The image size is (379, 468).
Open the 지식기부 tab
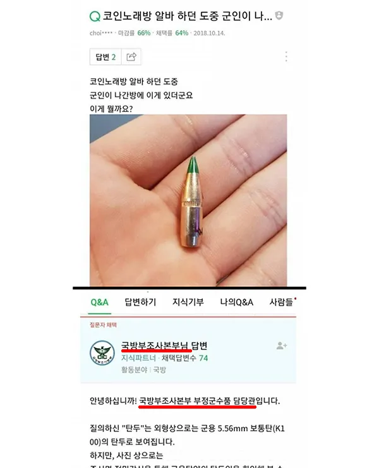tap(188, 303)
